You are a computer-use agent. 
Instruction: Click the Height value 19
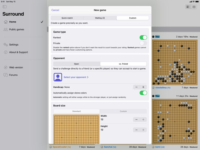pos(102,130)
